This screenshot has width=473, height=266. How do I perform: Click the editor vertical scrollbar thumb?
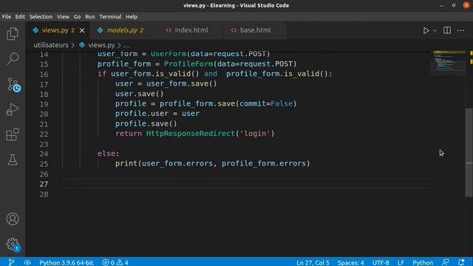click(469, 152)
